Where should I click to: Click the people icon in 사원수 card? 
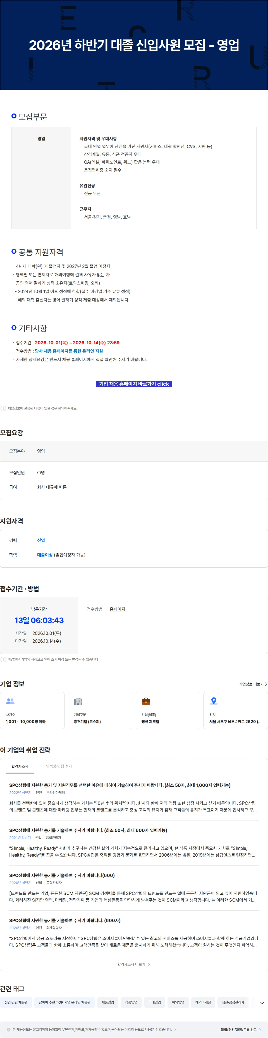(10, 702)
